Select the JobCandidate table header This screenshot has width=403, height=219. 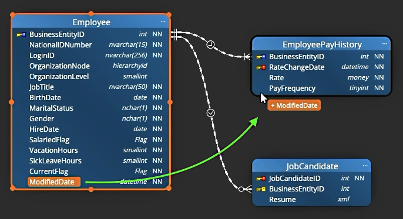point(312,166)
